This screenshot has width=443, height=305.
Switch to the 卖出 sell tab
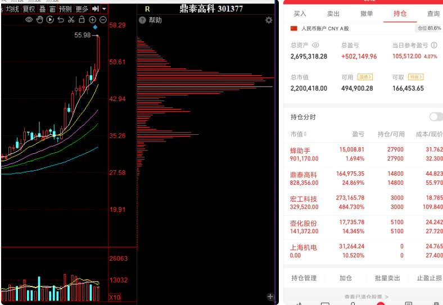tap(333, 13)
